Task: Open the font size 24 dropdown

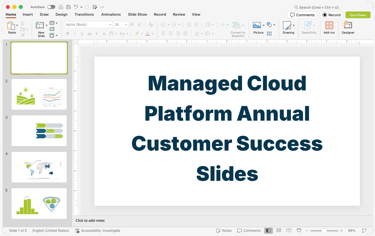Action: click(x=126, y=25)
